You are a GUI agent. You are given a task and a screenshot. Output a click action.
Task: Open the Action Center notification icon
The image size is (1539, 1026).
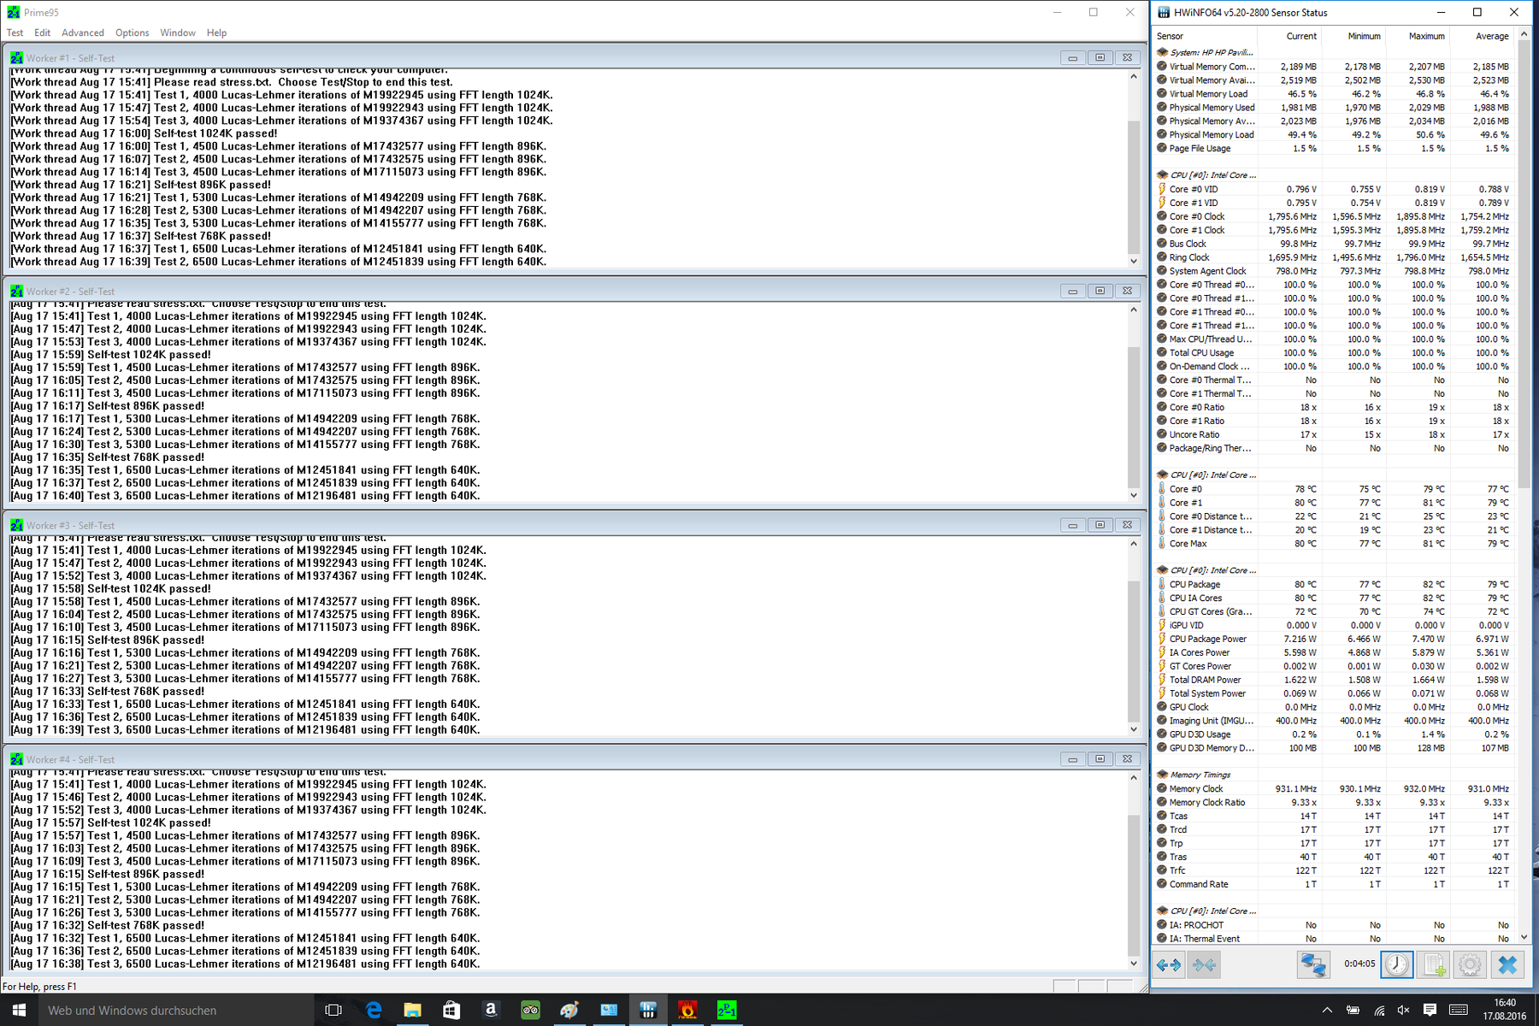1430,1010
